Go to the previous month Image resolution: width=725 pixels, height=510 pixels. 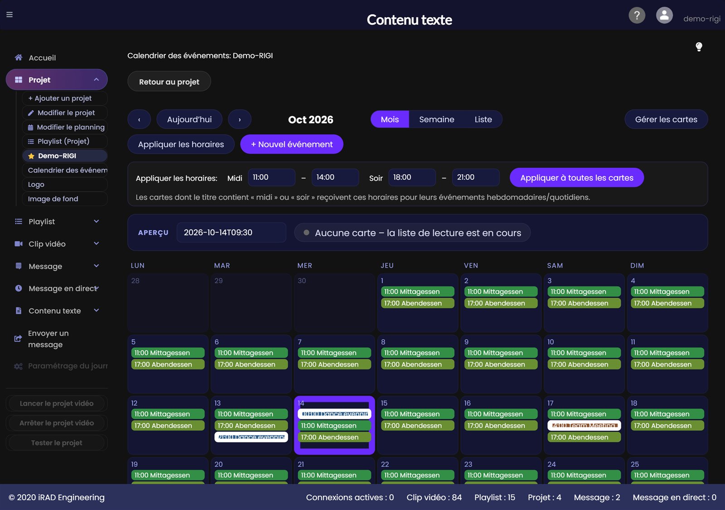139,120
